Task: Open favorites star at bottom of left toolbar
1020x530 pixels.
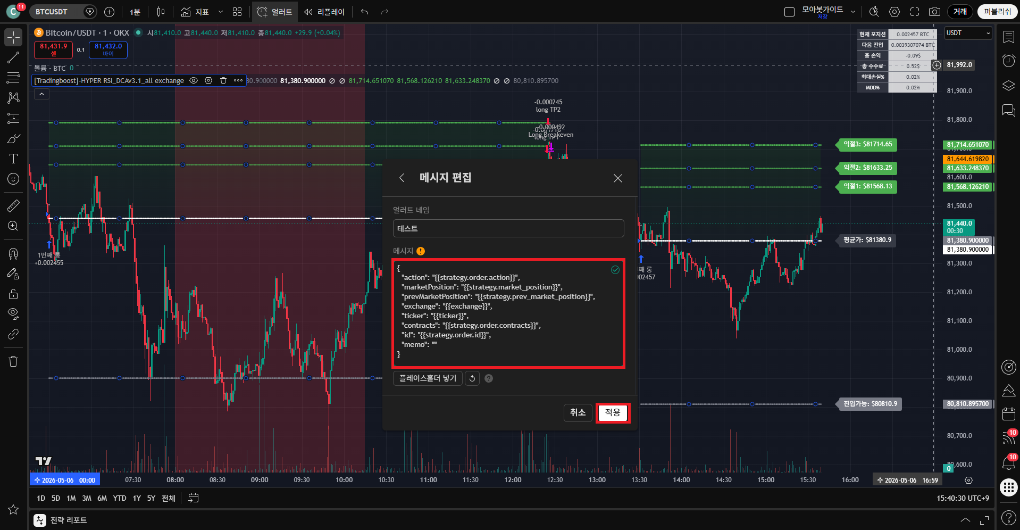Action: point(13,509)
